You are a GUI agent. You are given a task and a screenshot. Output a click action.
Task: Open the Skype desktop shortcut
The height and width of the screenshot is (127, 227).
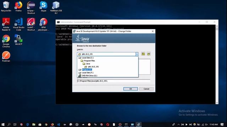(x=43, y=6)
